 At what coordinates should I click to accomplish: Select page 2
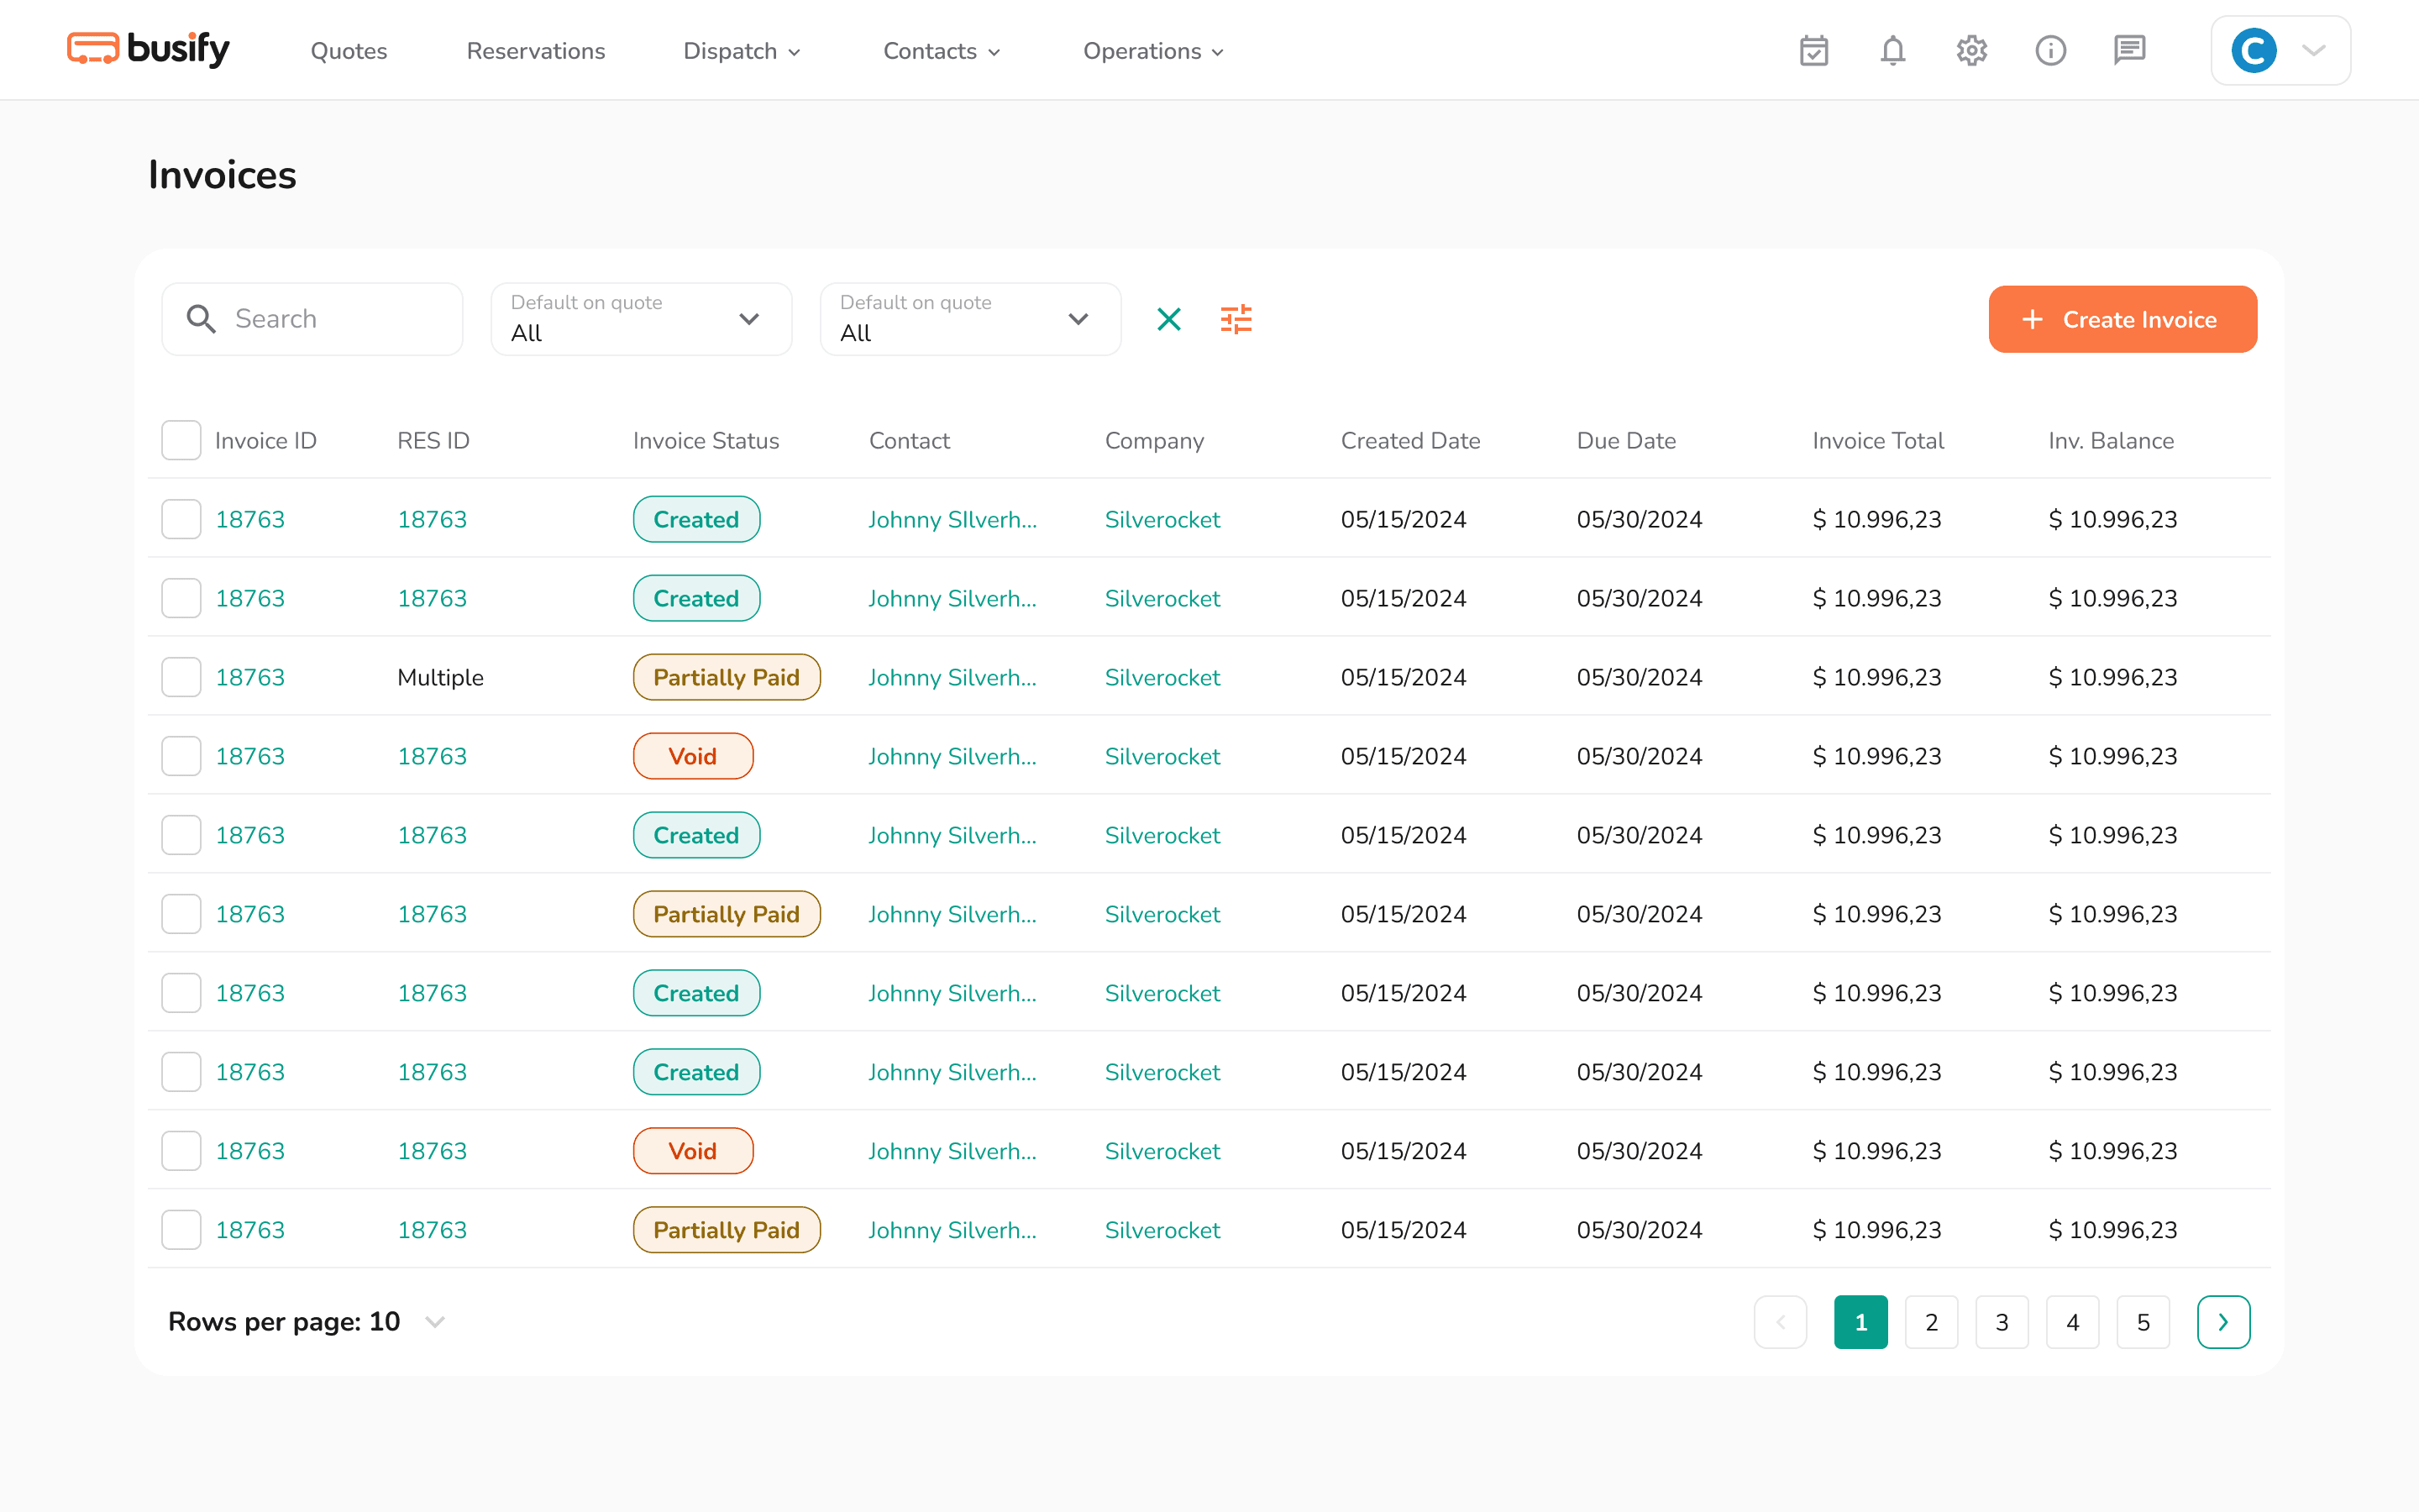[x=1931, y=1322]
